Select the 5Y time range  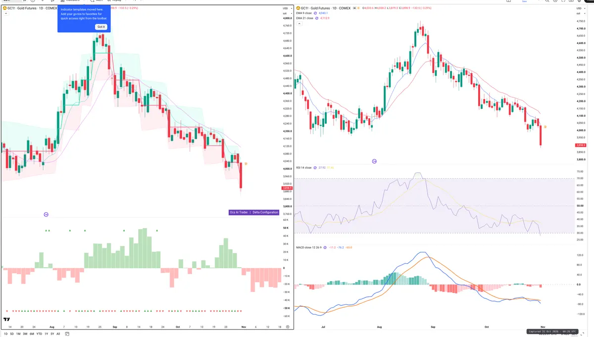[x=52, y=334]
